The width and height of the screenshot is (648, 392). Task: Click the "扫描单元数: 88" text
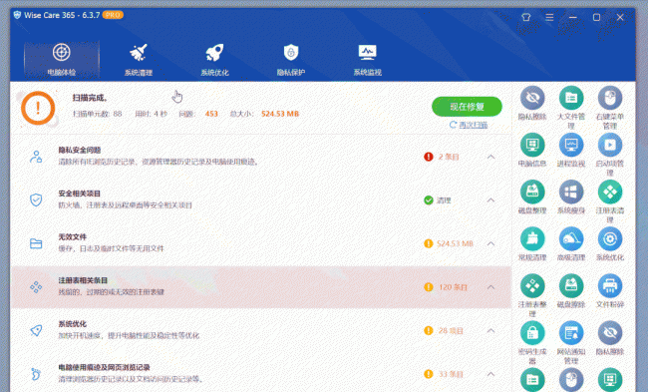coord(97,114)
